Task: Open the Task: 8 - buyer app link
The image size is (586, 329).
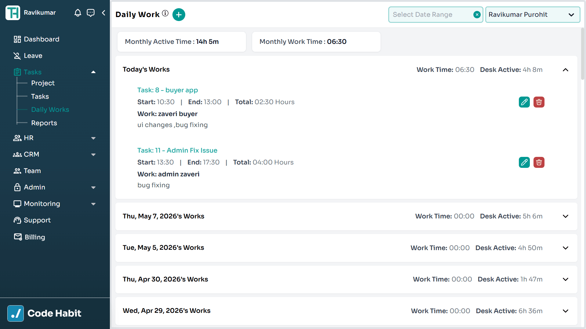Action: pyautogui.click(x=168, y=90)
